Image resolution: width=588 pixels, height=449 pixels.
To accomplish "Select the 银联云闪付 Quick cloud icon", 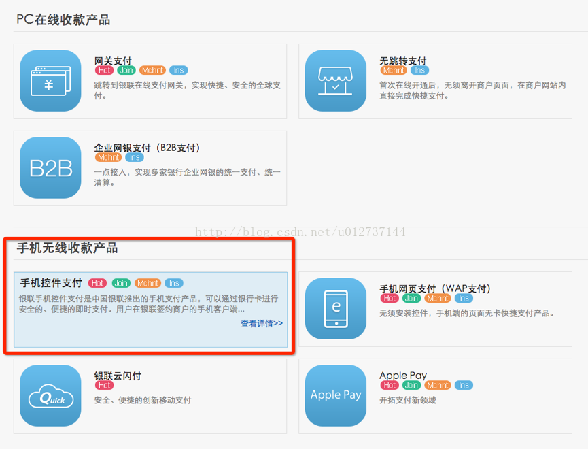I will point(50,396).
